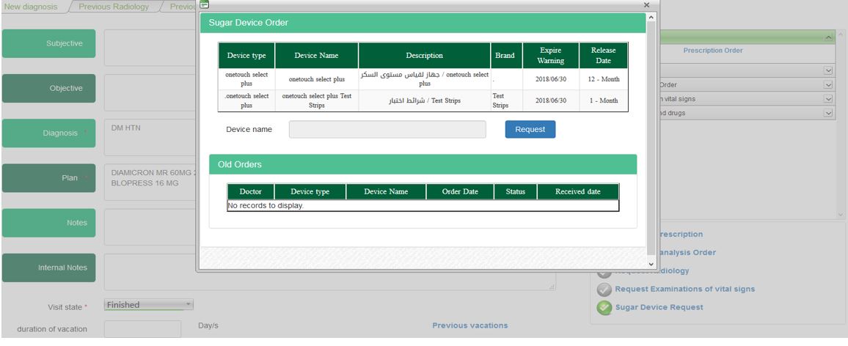848x346 pixels.
Task: Switch to the New diagnosis tab
Action: [x=31, y=7]
